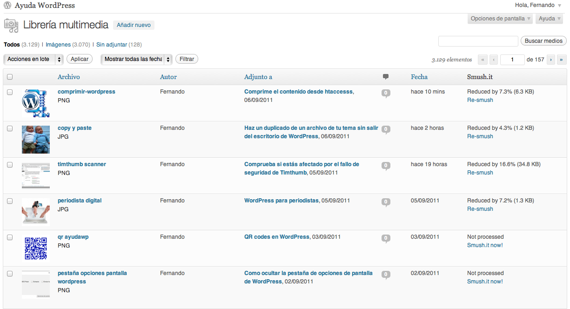Tick the pestaña opciones pantalla row checkbox
570x309 pixels.
(x=10, y=274)
